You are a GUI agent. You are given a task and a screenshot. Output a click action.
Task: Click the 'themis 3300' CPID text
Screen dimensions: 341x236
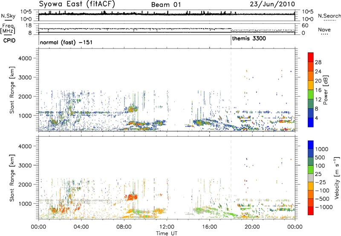249,39
